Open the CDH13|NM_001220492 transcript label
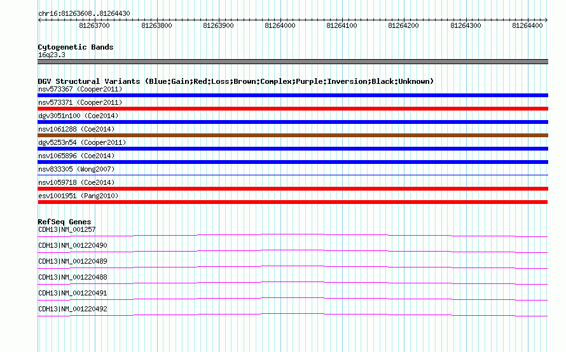This screenshot has width=566, height=352. click(x=72, y=309)
